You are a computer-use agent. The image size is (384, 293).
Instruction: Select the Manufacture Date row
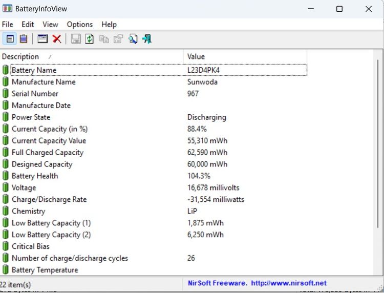pos(153,106)
